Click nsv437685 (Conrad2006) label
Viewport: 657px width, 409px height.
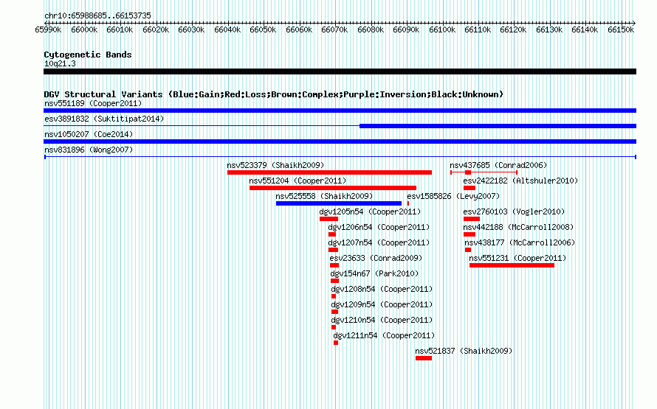[498, 165]
